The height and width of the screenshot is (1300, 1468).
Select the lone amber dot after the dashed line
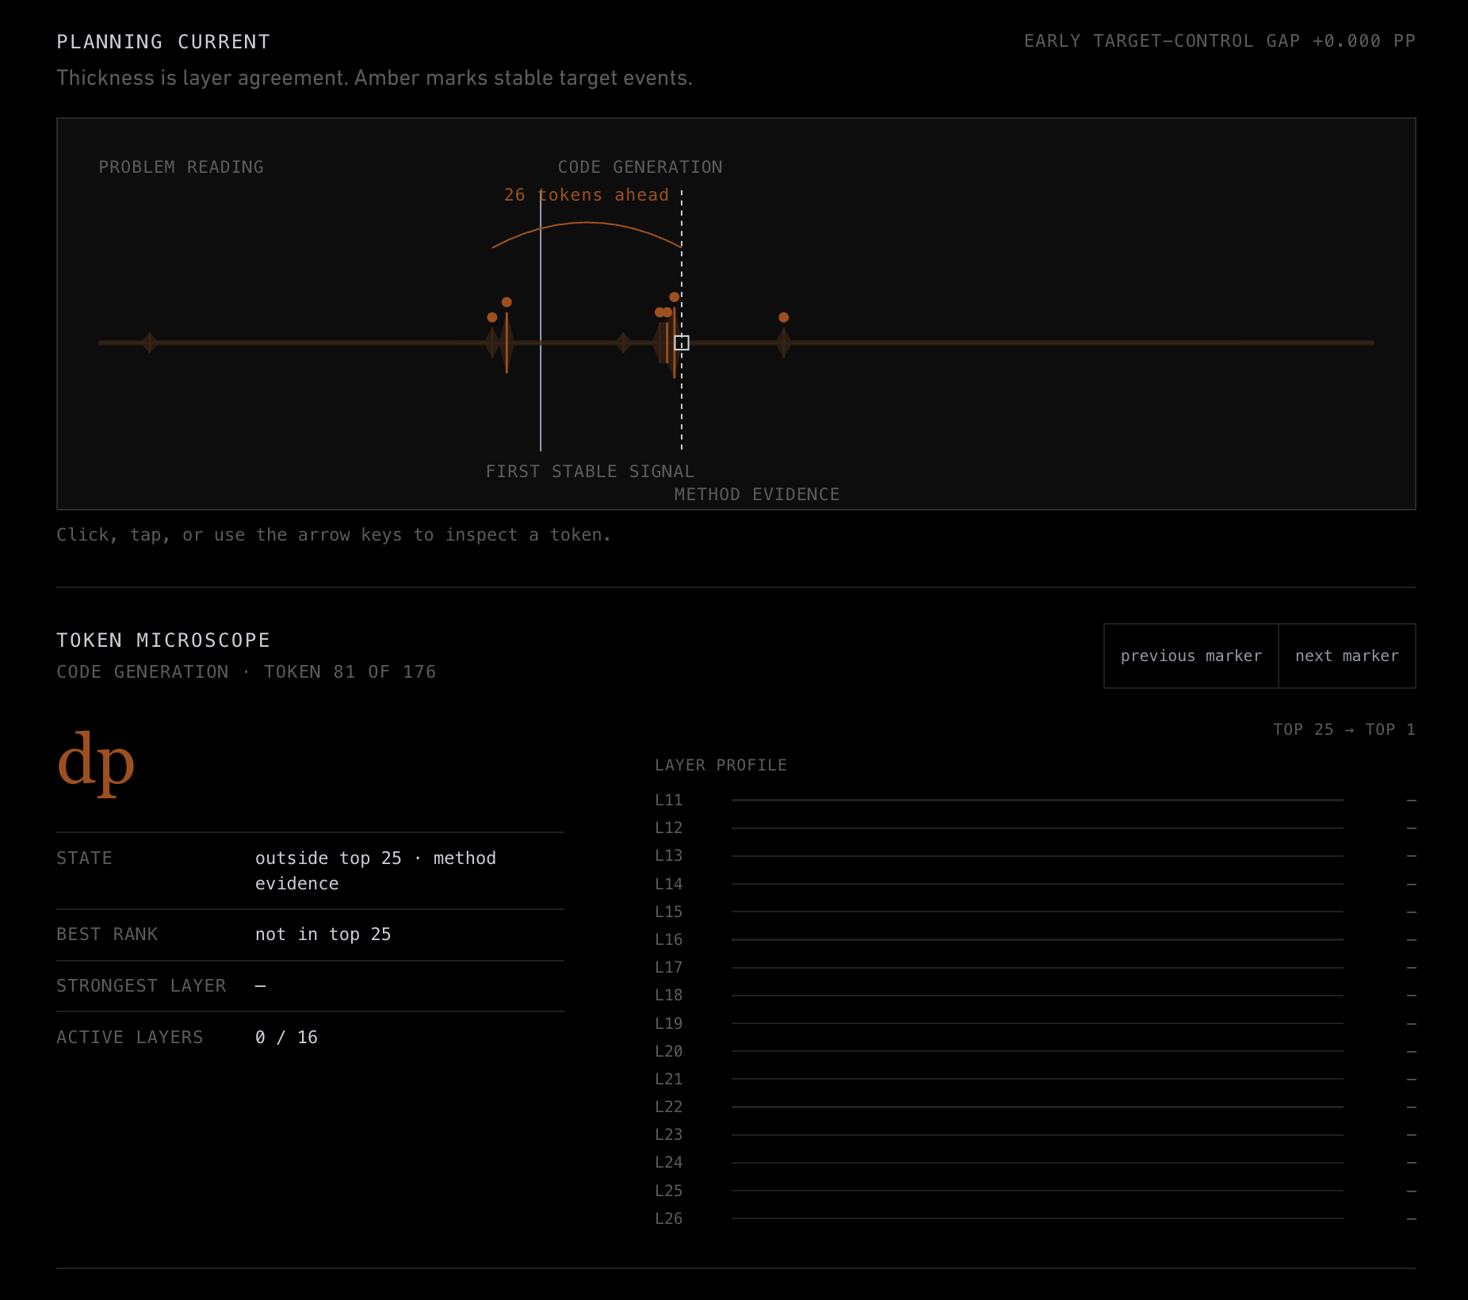(x=783, y=317)
